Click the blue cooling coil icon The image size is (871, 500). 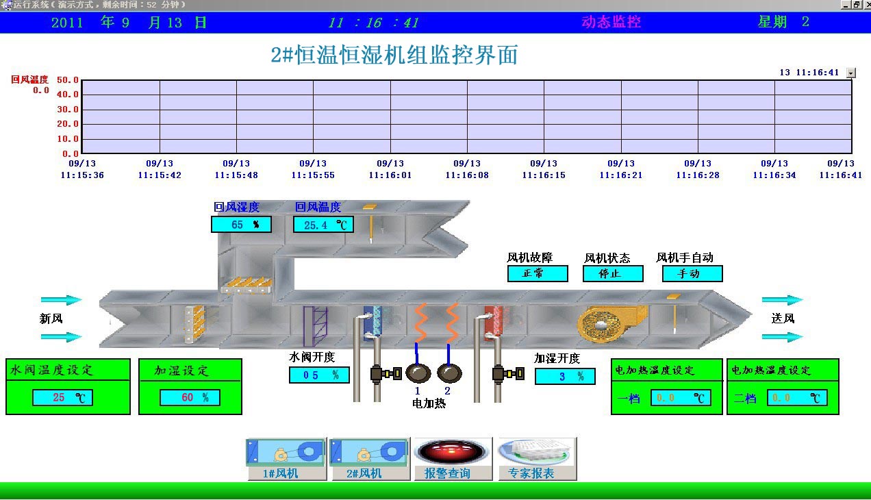point(374,322)
